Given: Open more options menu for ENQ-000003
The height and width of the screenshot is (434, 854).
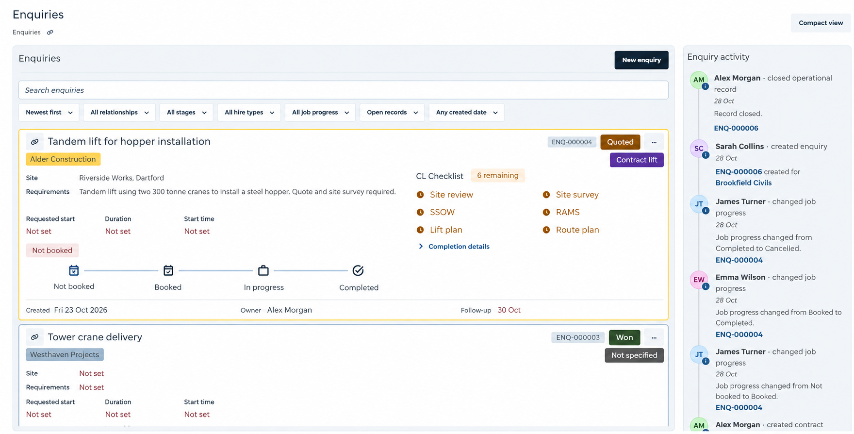Looking at the screenshot, I should click(x=654, y=337).
